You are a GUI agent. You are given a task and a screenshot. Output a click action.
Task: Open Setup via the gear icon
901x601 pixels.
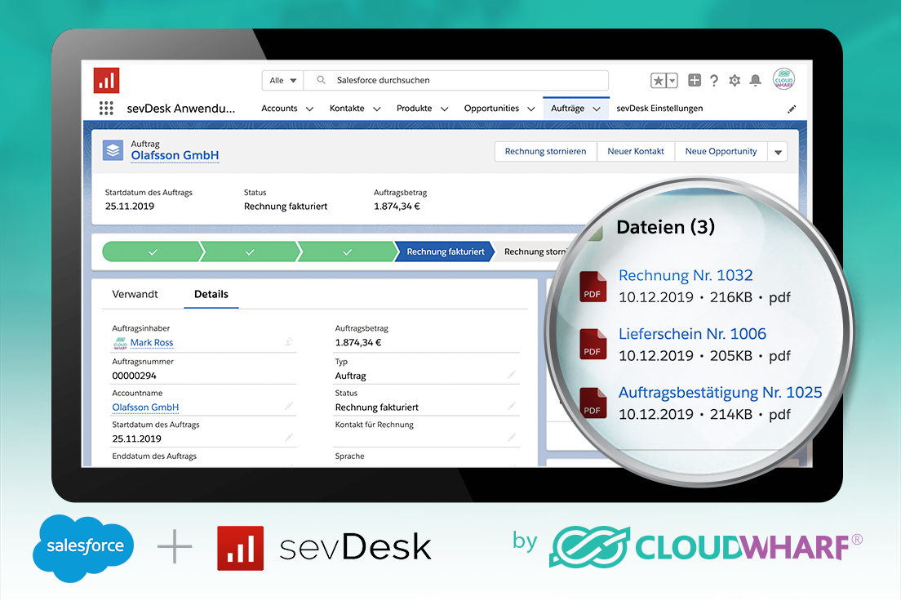coord(734,81)
